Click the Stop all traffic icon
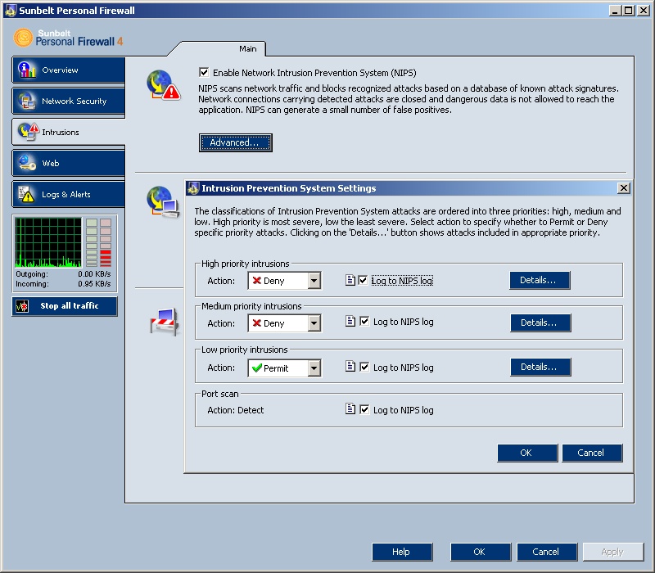 click(x=23, y=306)
